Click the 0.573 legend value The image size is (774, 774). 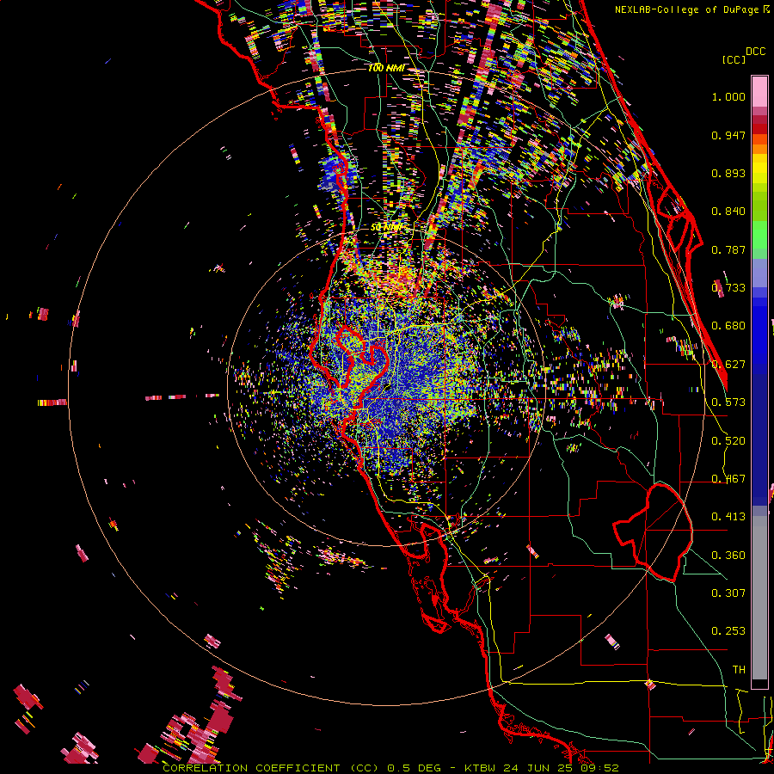point(728,402)
